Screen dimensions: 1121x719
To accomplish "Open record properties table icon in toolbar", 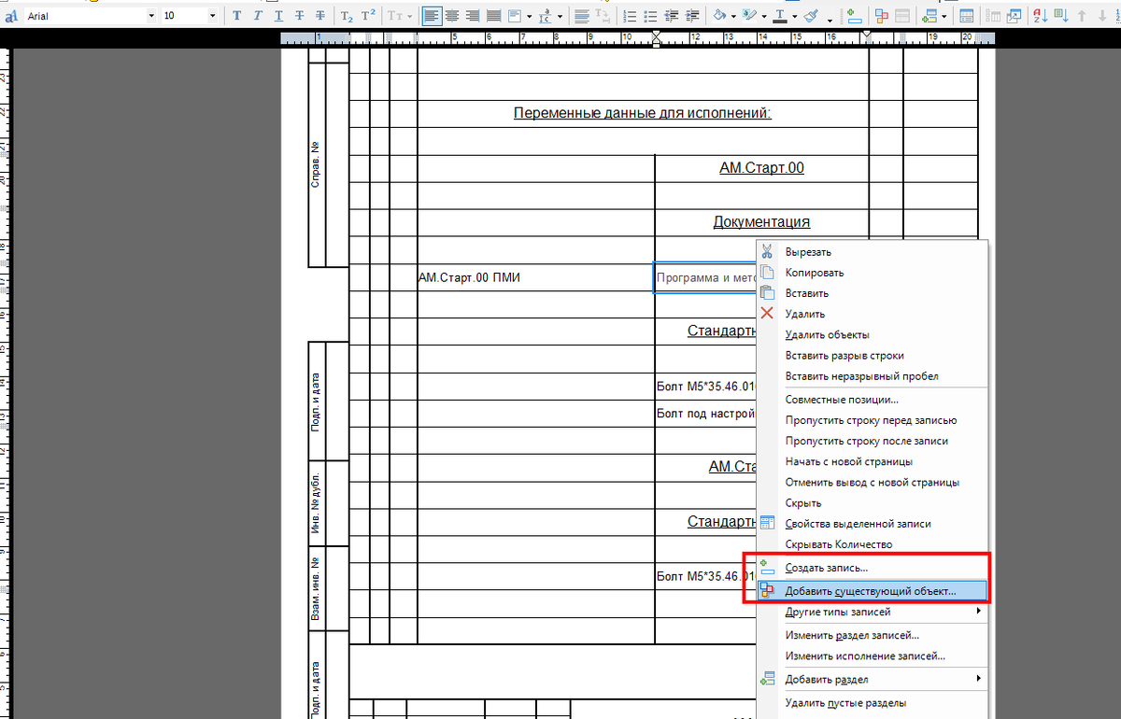I will (x=966, y=16).
